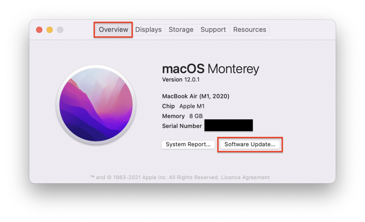Click the Serial Number label
Image resolution: width=365 pixels, height=222 pixels.
click(x=182, y=126)
